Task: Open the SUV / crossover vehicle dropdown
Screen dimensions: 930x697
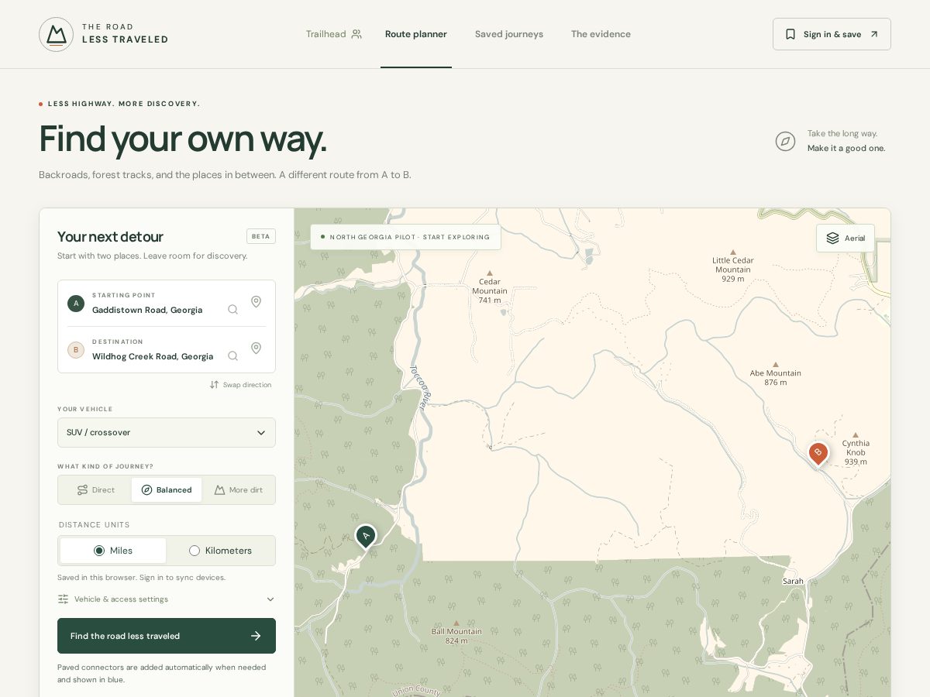Action: tap(167, 432)
